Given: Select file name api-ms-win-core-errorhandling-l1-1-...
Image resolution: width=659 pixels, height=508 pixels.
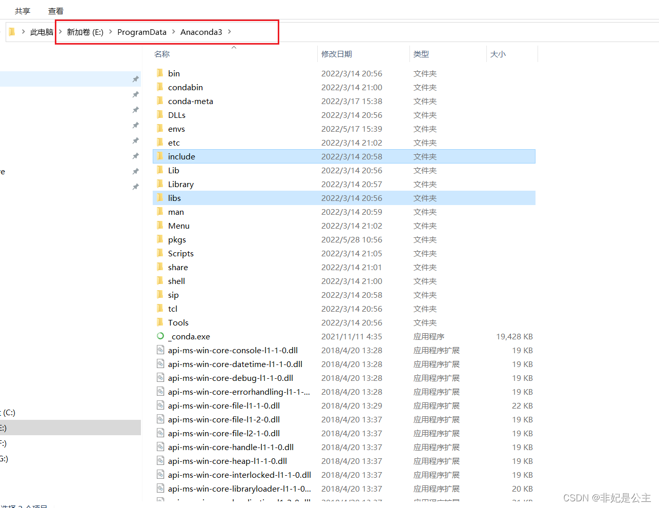Looking at the screenshot, I should [x=239, y=392].
